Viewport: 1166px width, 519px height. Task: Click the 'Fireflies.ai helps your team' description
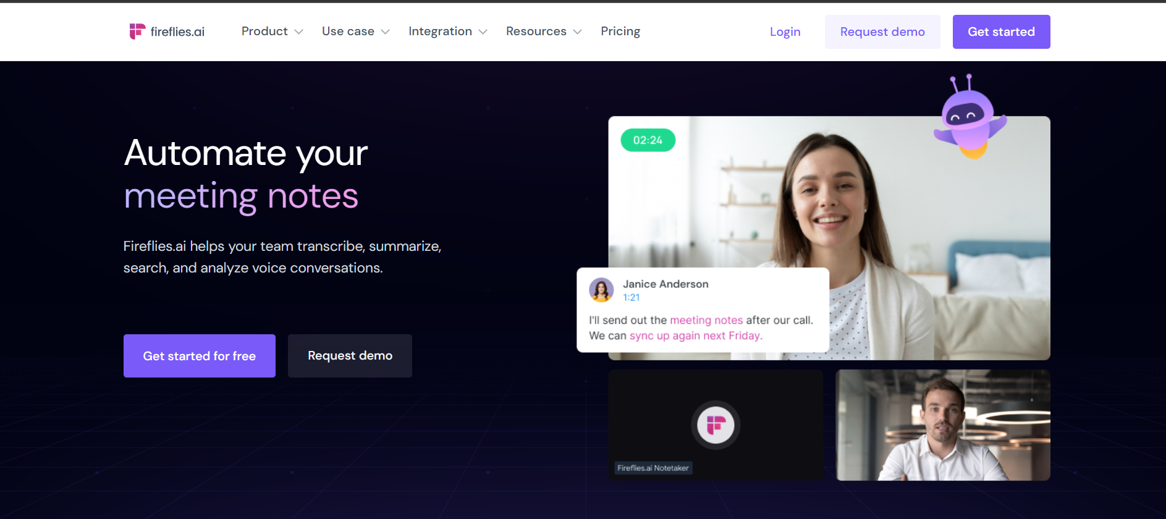[x=282, y=257]
